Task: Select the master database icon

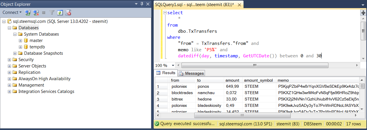Action: (26, 41)
